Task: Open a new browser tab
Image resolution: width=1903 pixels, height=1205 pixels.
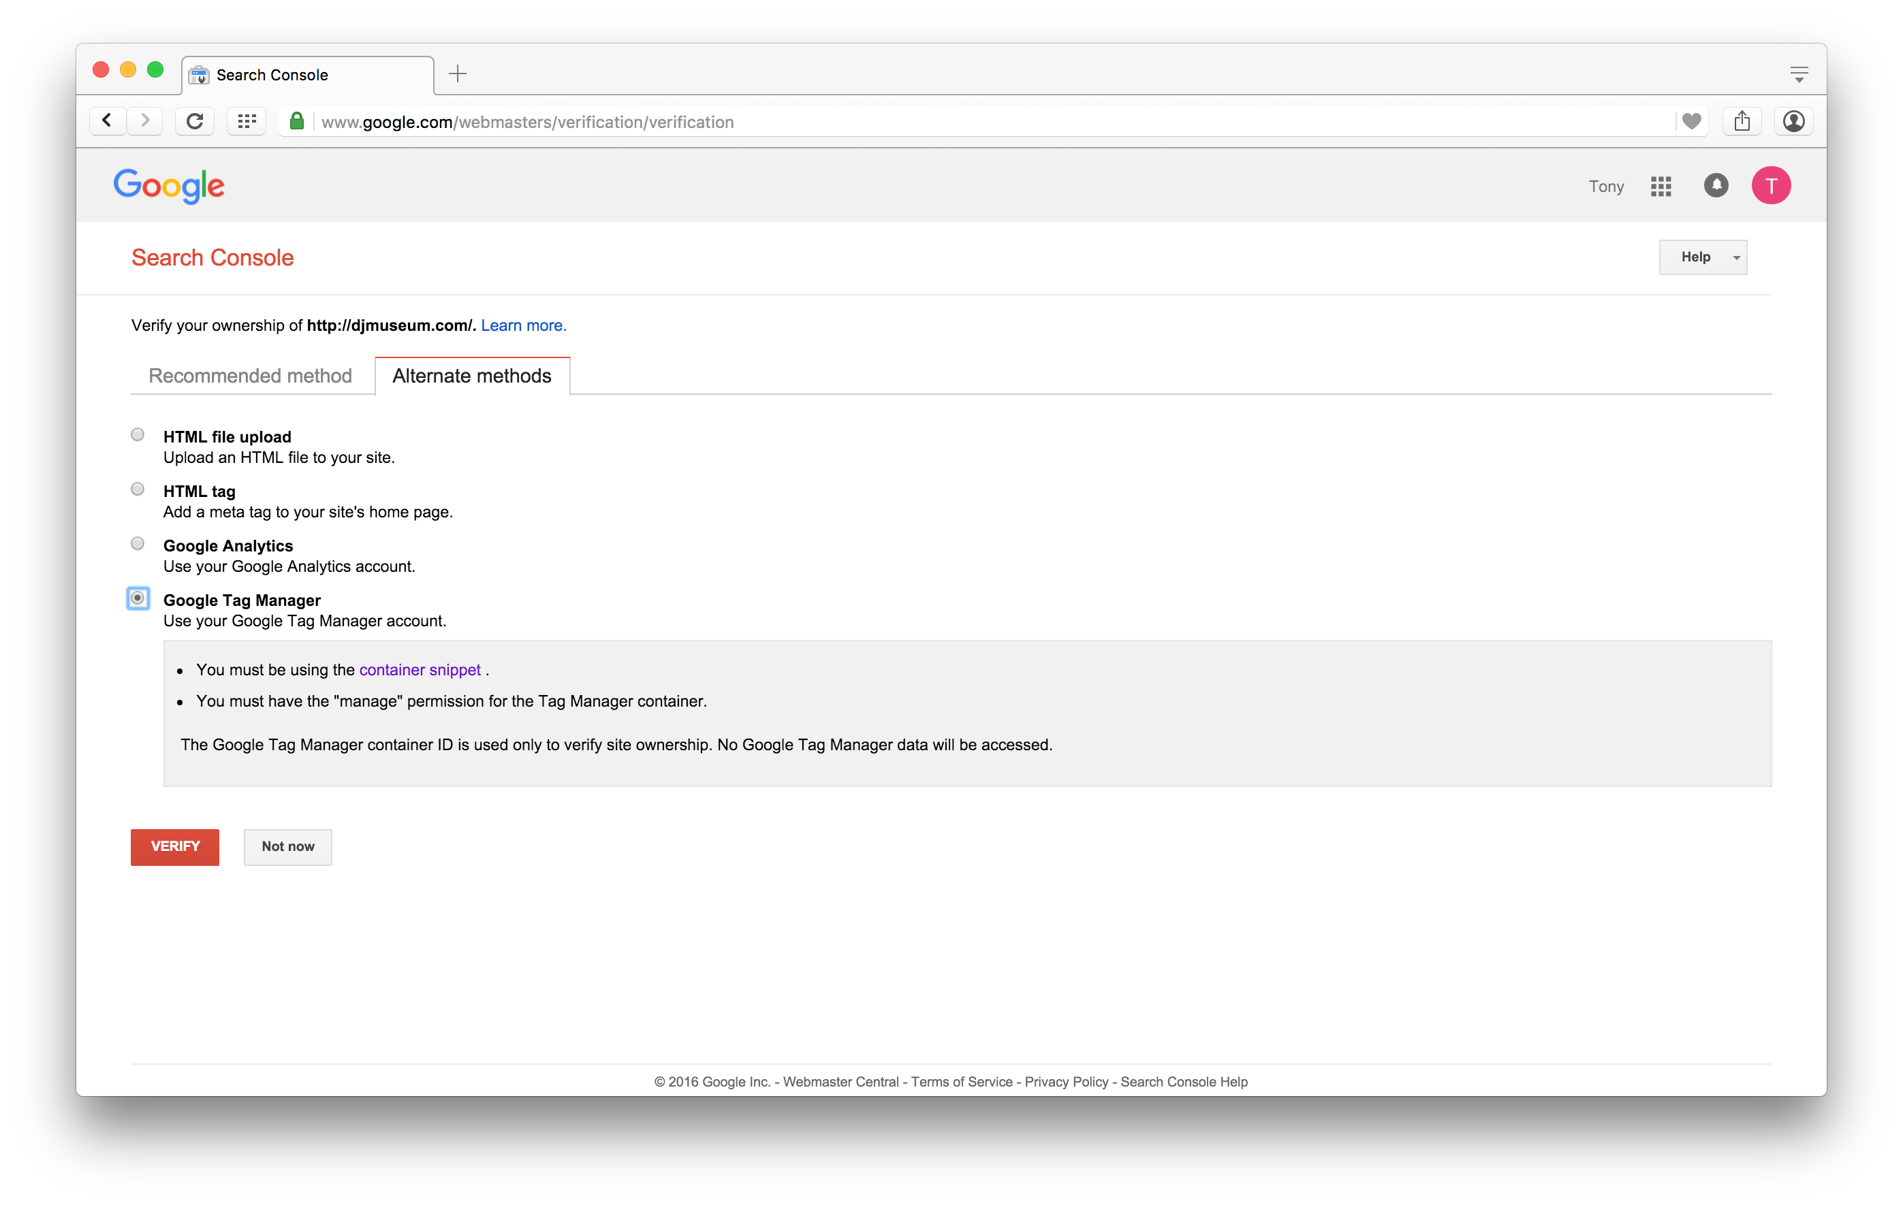Action: pos(458,74)
